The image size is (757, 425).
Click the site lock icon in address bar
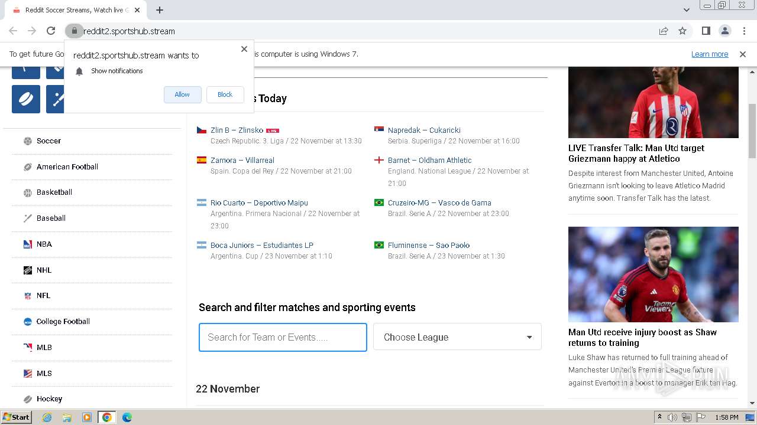pyautogui.click(x=75, y=31)
